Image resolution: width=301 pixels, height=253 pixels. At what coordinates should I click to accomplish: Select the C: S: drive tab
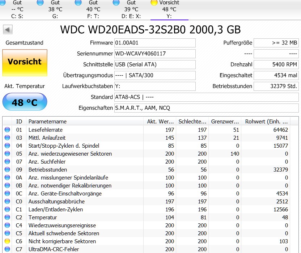point(17,10)
